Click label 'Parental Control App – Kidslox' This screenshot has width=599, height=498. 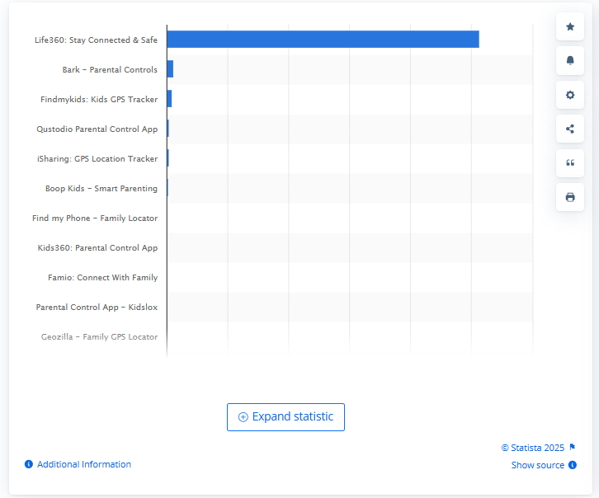click(97, 308)
